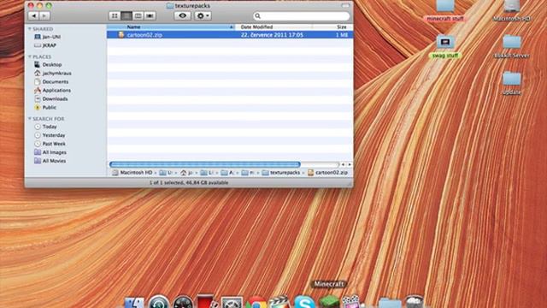Click the magnifier icon in search box
The width and height of the screenshot is (547, 308).
tap(258, 15)
